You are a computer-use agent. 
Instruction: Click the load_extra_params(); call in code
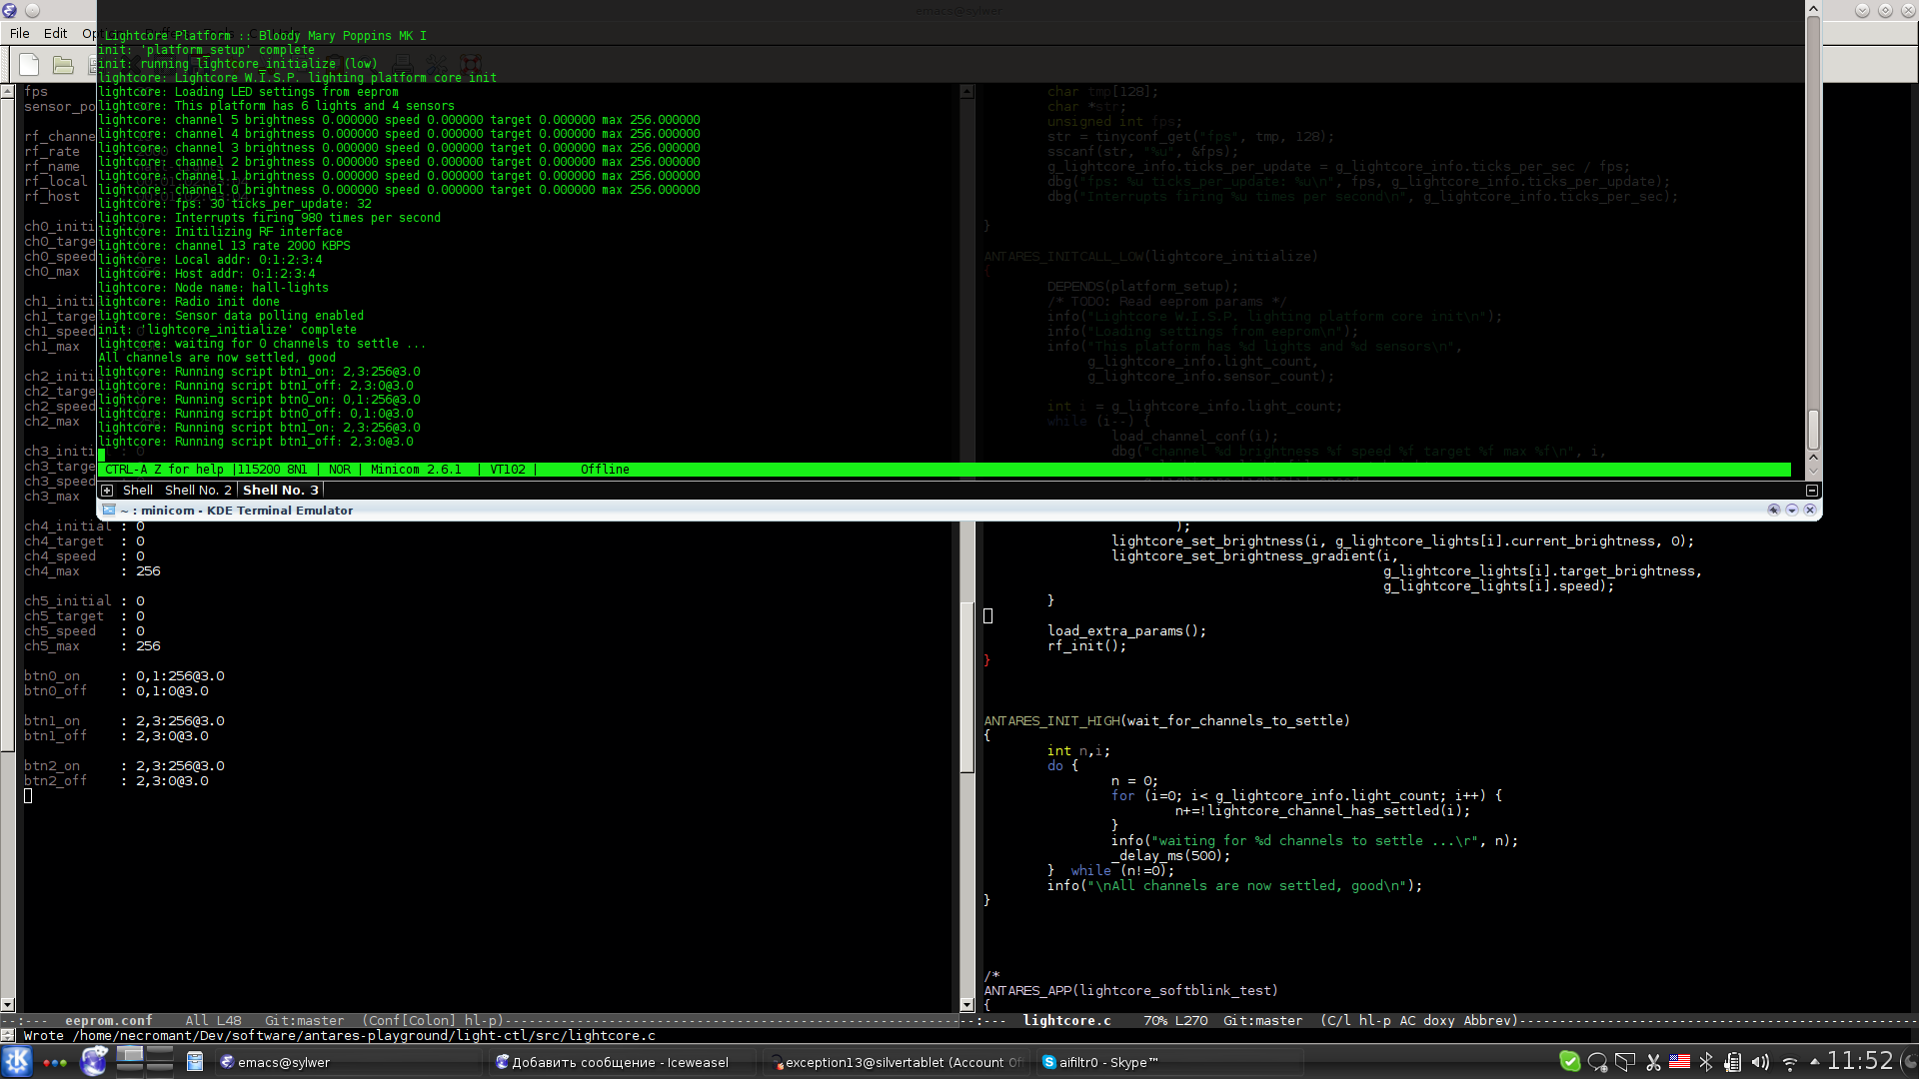tap(1126, 631)
